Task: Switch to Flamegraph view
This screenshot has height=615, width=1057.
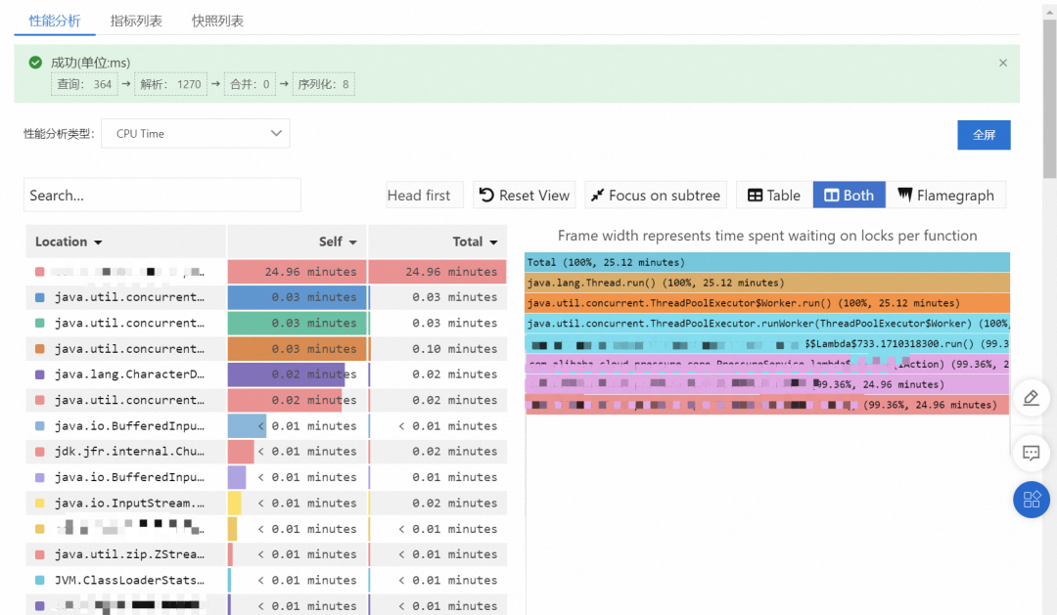Action: [x=945, y=196]
